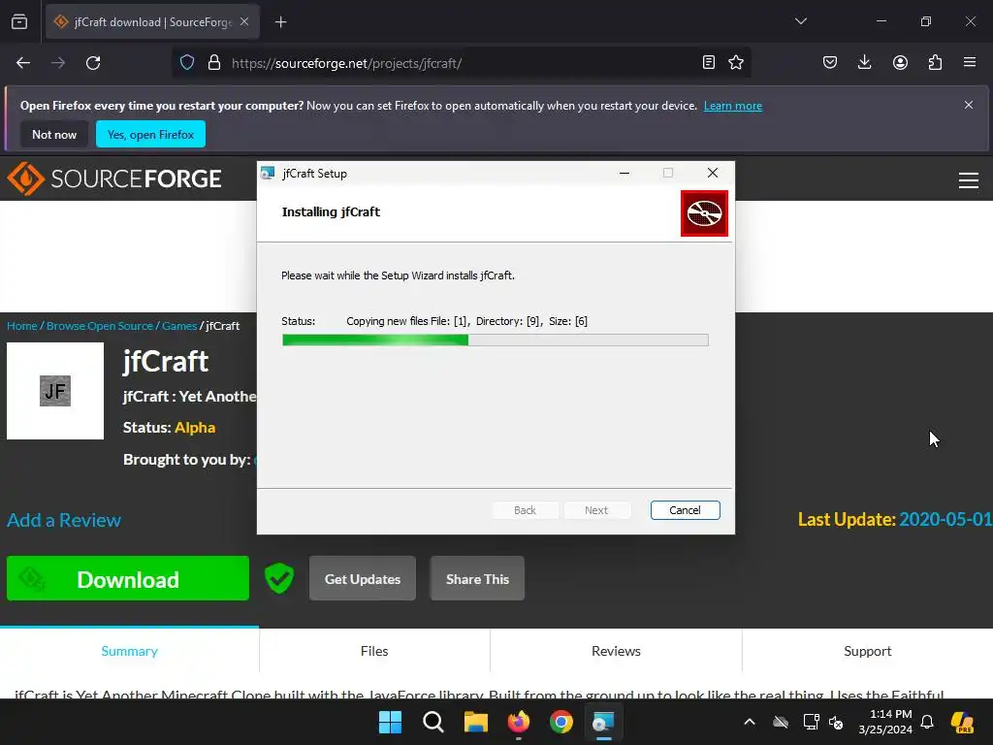This screenshot has width=993, height=745.
Task: Close the jfCraft download tab
Action: click(244, 21)
